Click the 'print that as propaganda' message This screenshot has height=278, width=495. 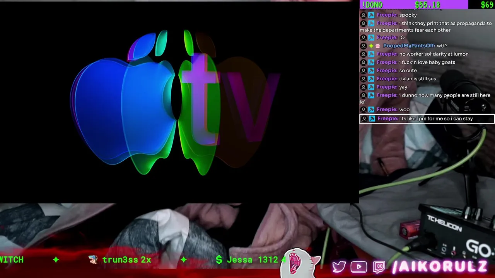pos(425,27)
